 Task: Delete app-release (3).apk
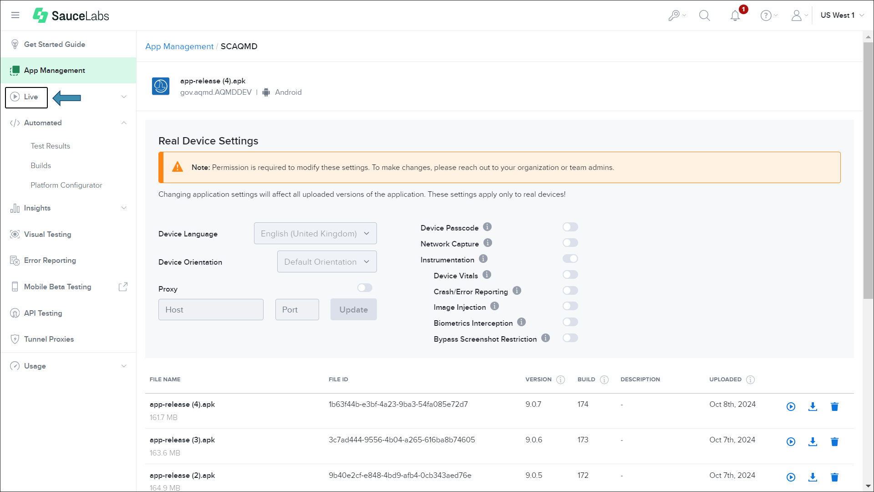tap(834, 442)
